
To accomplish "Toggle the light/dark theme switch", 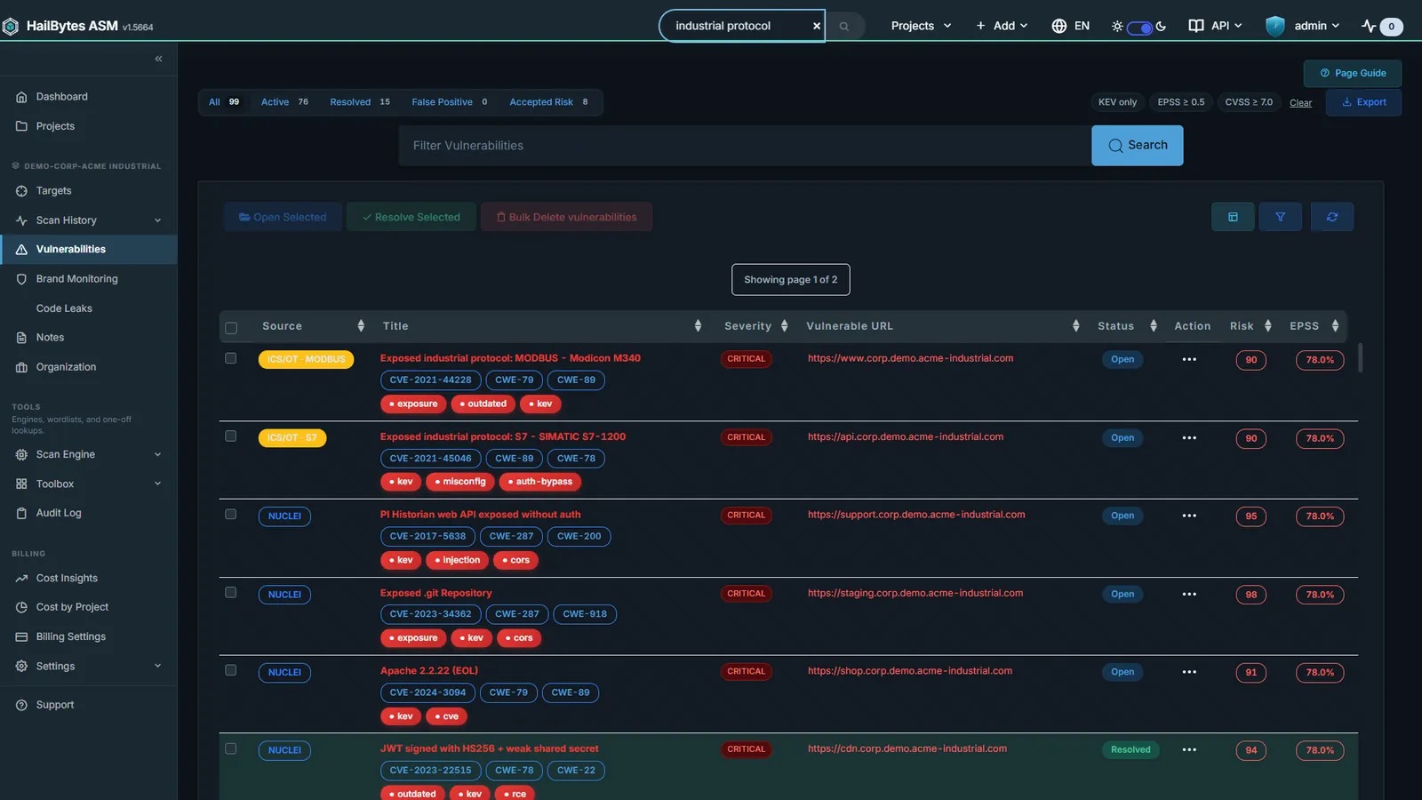I will pyautogui.click(x=1139, y=27).
